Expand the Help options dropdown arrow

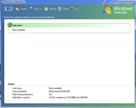[77, 9]
